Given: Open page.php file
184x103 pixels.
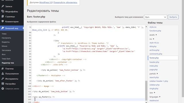Looking at the screenshot, I should tap(153, 70).
